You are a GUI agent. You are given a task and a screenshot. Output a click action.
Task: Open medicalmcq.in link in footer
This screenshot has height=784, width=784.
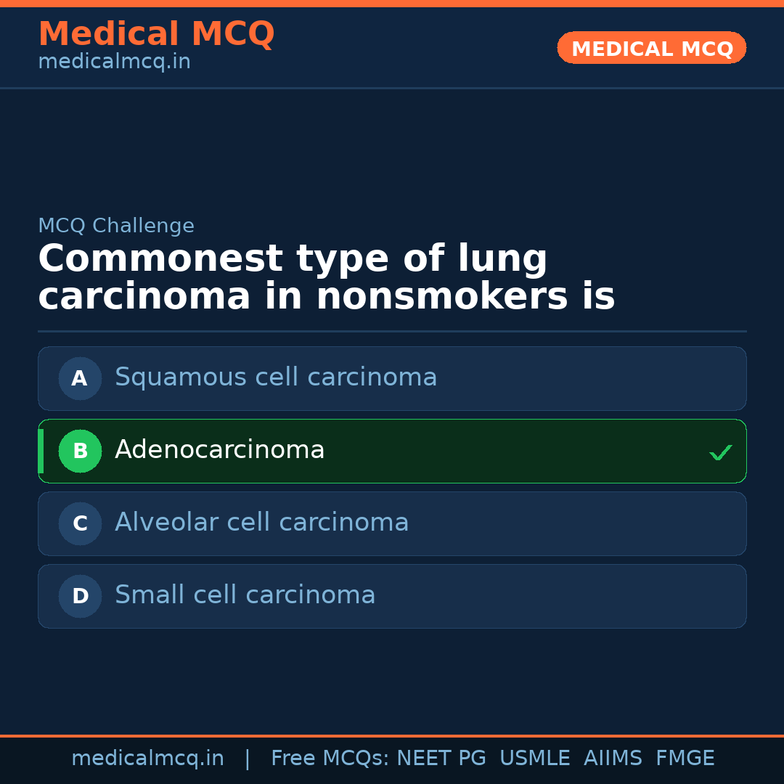coord(147,759)
